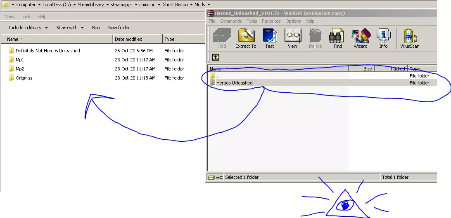Click the Origmiss folder icon
Viewport: 451px width, 218px height.
[11, 78]
